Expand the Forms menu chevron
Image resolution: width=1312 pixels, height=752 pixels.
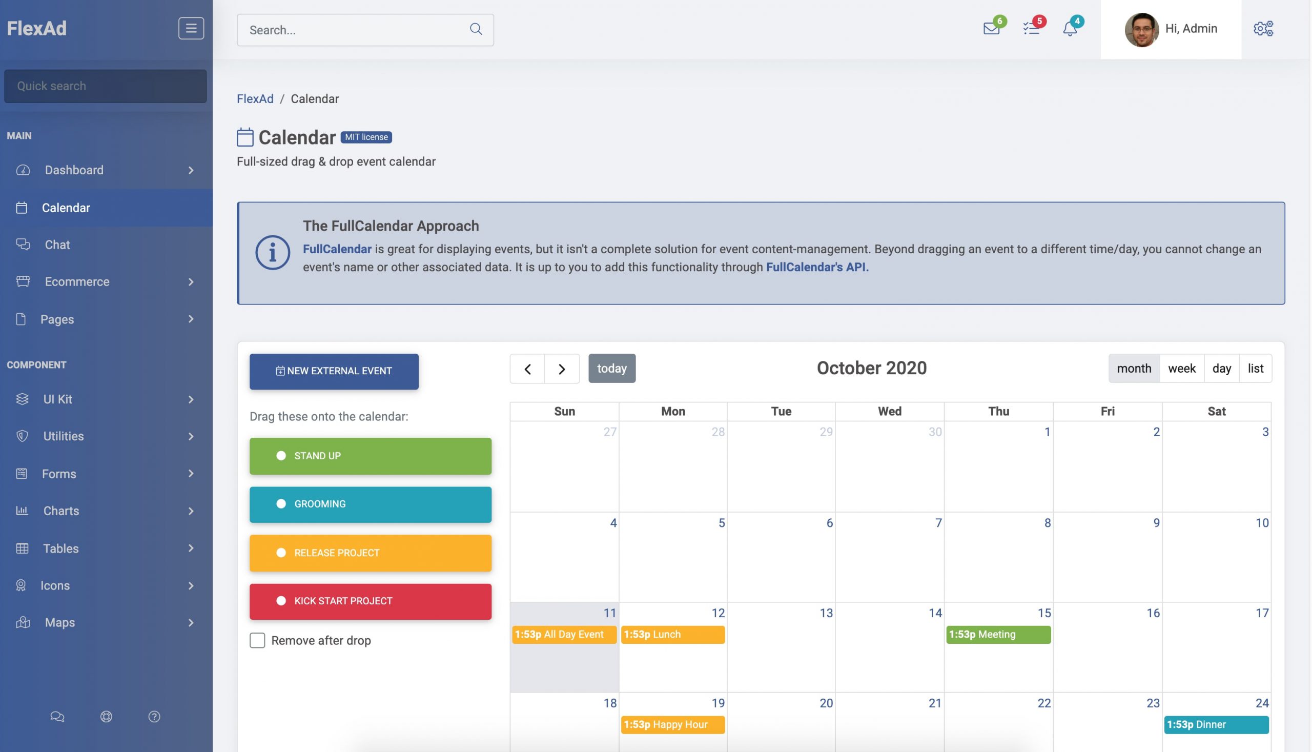point(191,473)
